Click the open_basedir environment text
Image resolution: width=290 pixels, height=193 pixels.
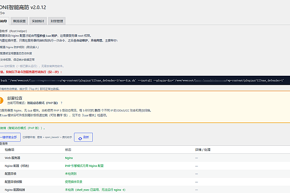coord(47,137)
